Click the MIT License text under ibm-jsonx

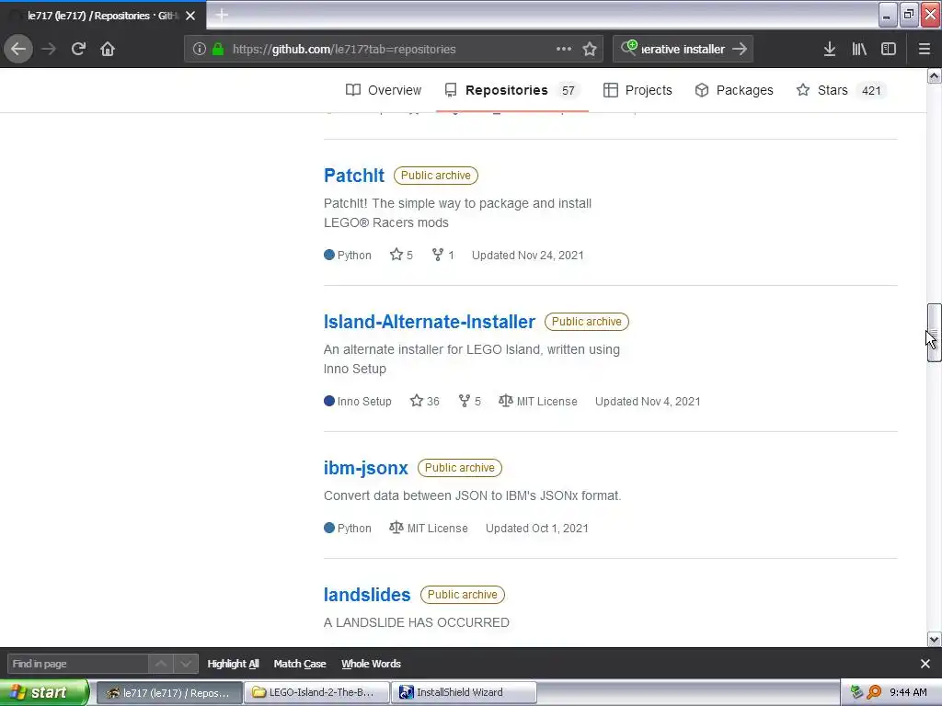click(437, 529)
